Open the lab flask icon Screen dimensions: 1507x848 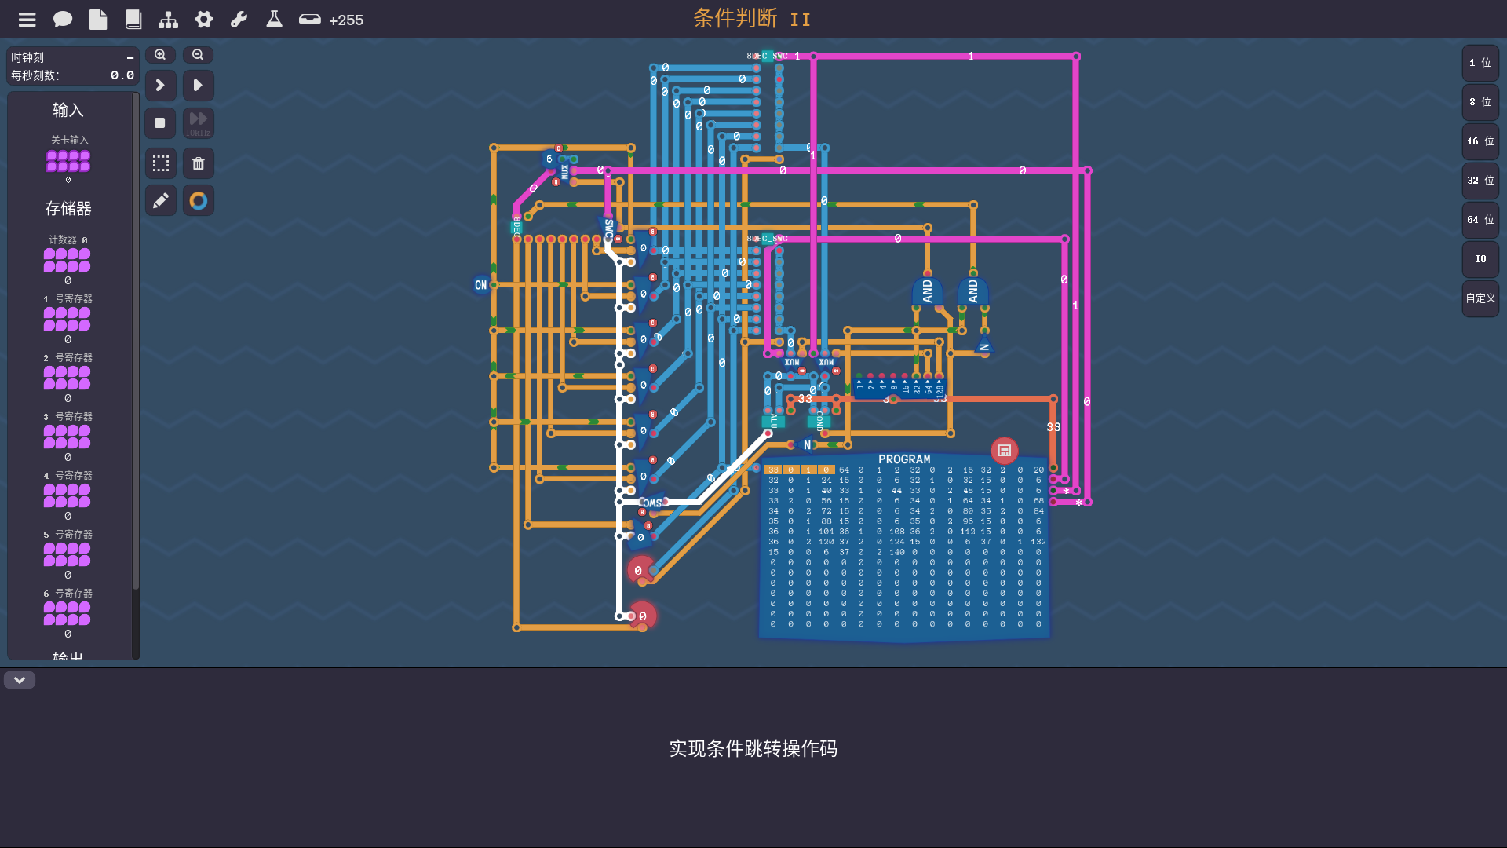274,20
